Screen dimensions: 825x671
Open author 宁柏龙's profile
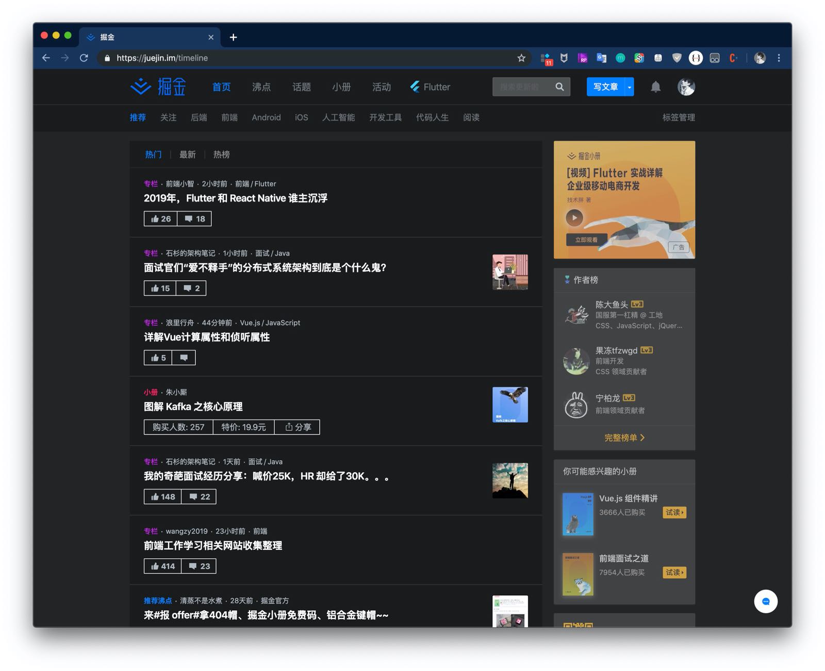click(x=607, y=398)
